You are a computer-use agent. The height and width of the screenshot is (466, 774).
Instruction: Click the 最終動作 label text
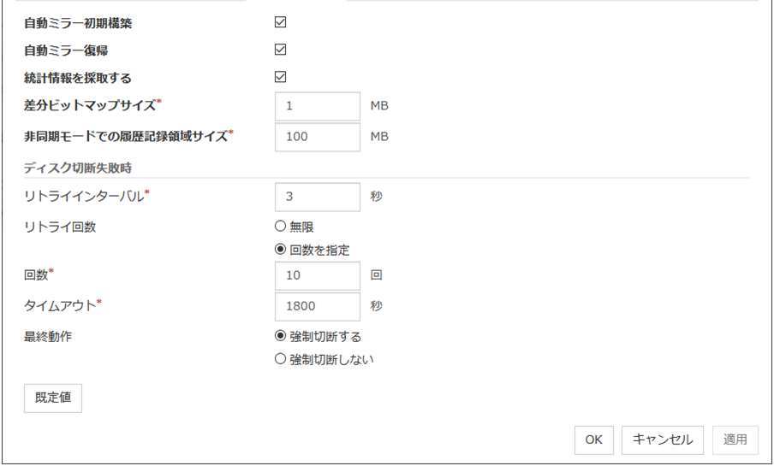pyautogui.click(x=48, y=336)
